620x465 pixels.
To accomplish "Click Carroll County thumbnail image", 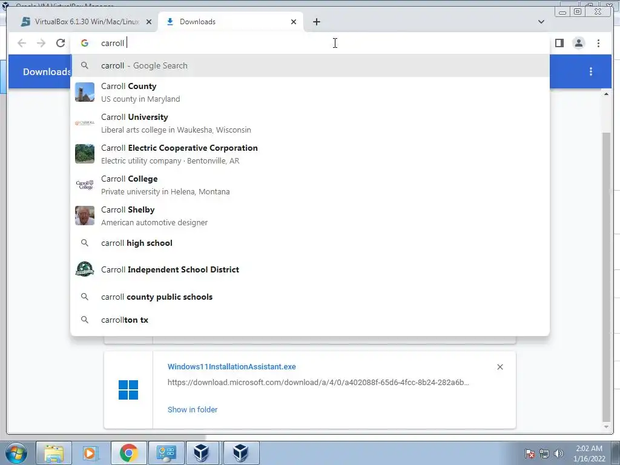I will point(85,92).
